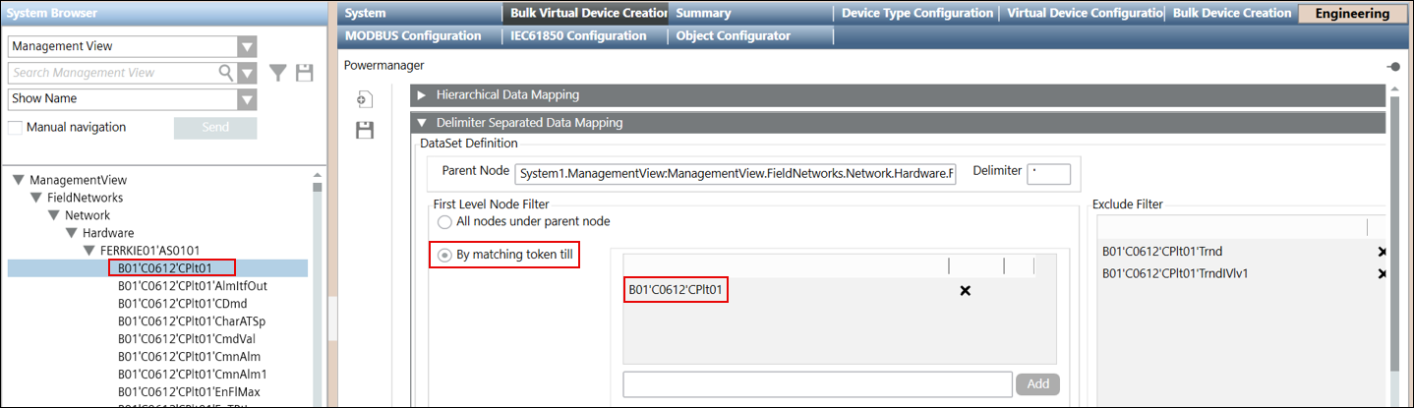Delete the B01'C0612'CPlt01'TrndIVlv1 exclude filter entry
This screenshot has width=1414, height=408.
[x=1383, y=273]
